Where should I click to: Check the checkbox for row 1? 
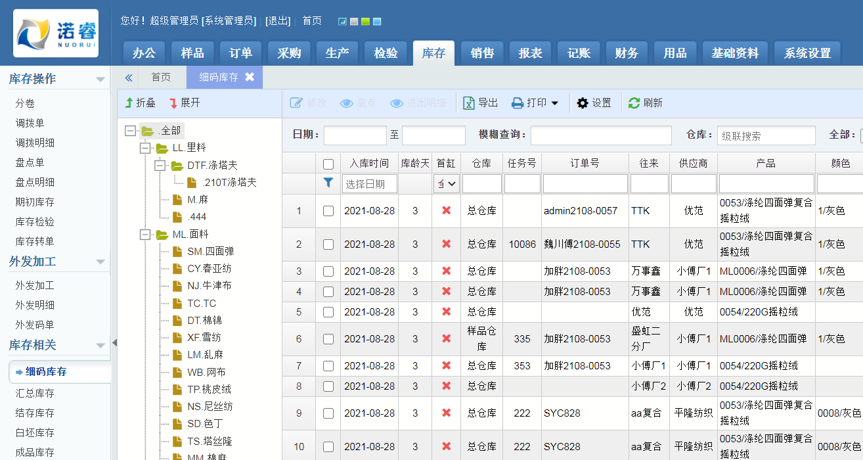pyautogui.click(x=328, y=211)
